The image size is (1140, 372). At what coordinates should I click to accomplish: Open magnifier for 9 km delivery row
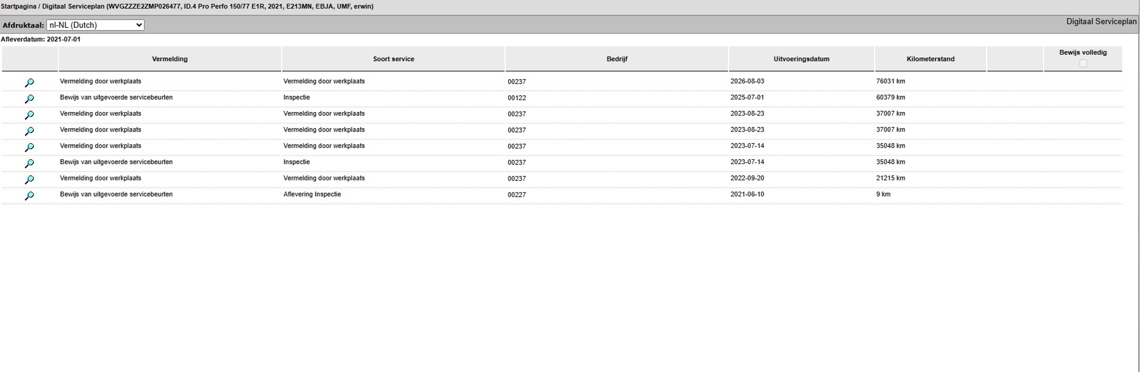[x=29, y=196]
